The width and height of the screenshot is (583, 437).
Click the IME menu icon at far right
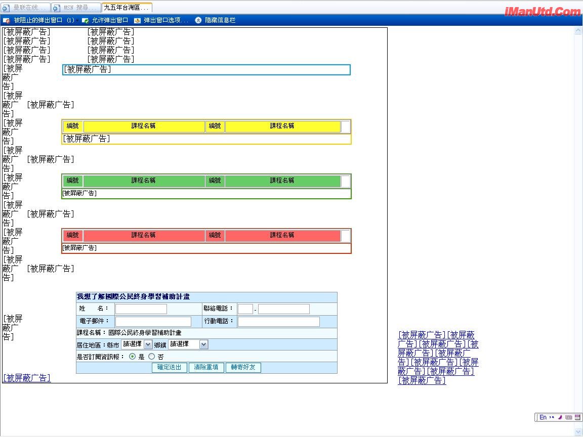tap(577, 417)
